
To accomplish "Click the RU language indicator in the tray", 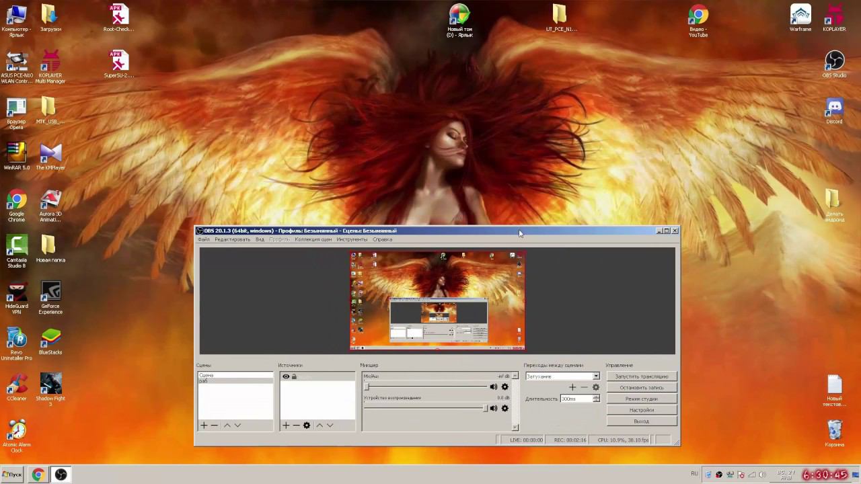I will (x=694, y=474).
